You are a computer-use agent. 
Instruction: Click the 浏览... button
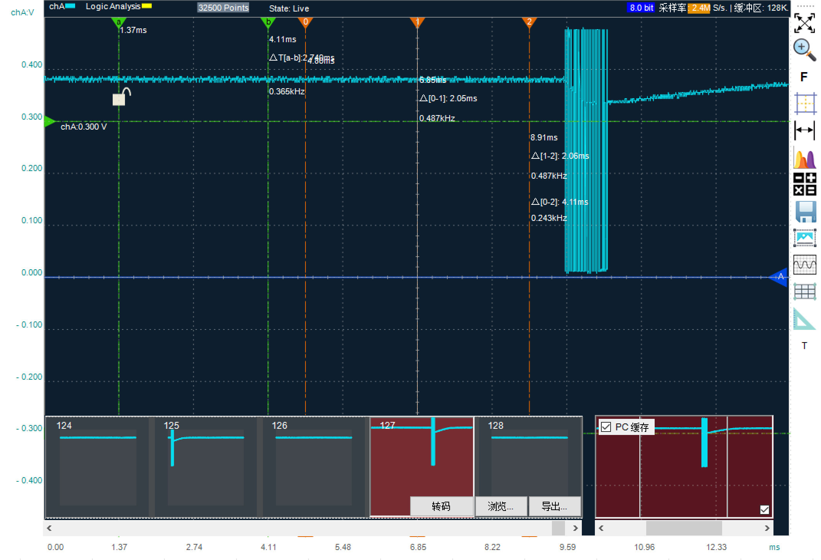(501, 506)
